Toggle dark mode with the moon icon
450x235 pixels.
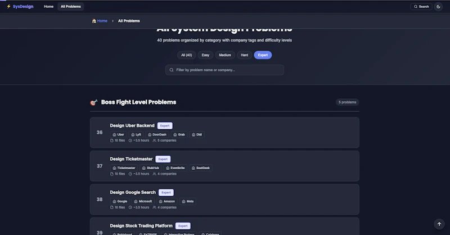click(x=438, y=7)
